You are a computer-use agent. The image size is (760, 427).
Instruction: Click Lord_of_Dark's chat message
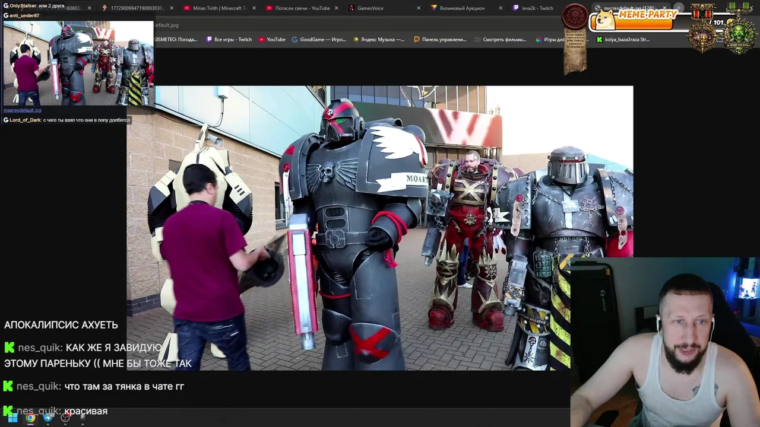coord(66,120)
